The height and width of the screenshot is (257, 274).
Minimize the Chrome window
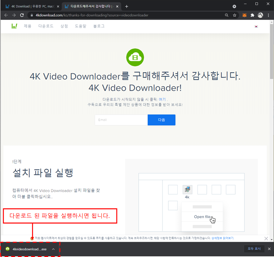245,4
